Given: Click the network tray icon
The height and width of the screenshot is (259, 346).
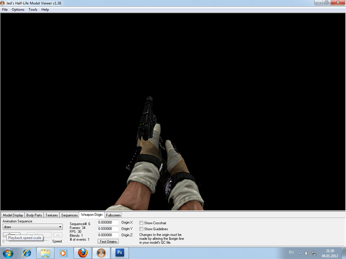Looking at the screenshot, I should point(314,253).
